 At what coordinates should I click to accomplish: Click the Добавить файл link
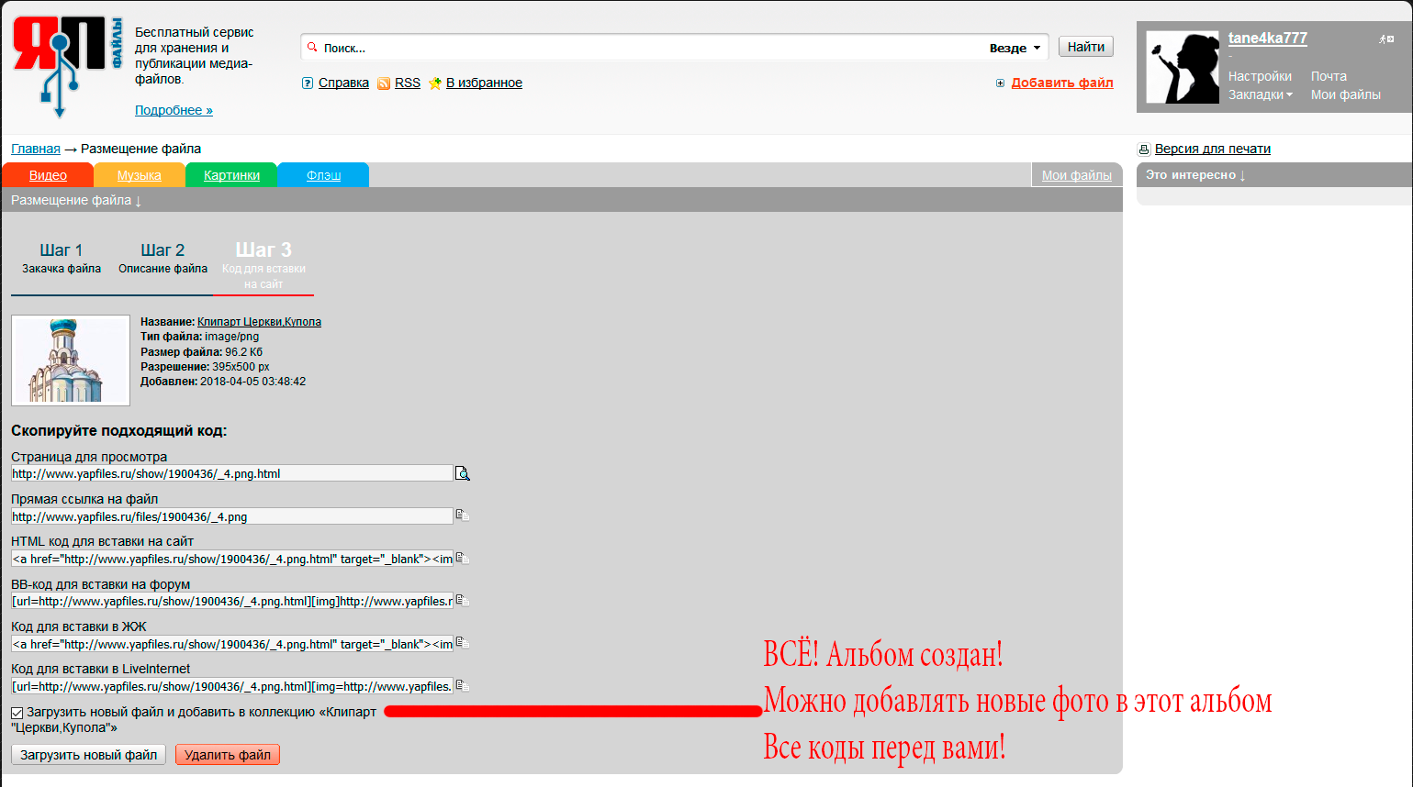point(1061,83)
